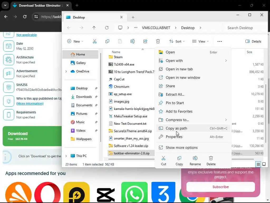Screen dimensions: 270x203
Task: Open the More information link
Action: click(30, 104)
